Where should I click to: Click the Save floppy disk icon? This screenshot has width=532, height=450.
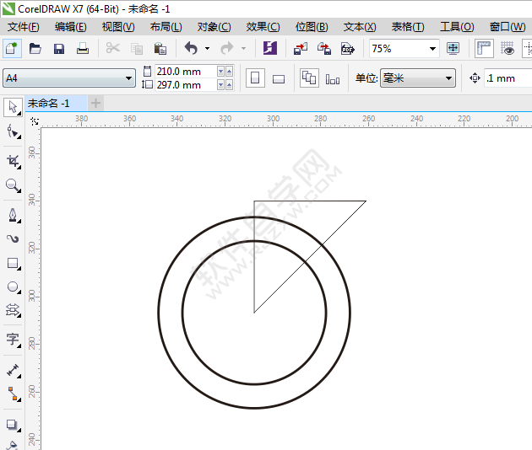(x=58, y=49)
